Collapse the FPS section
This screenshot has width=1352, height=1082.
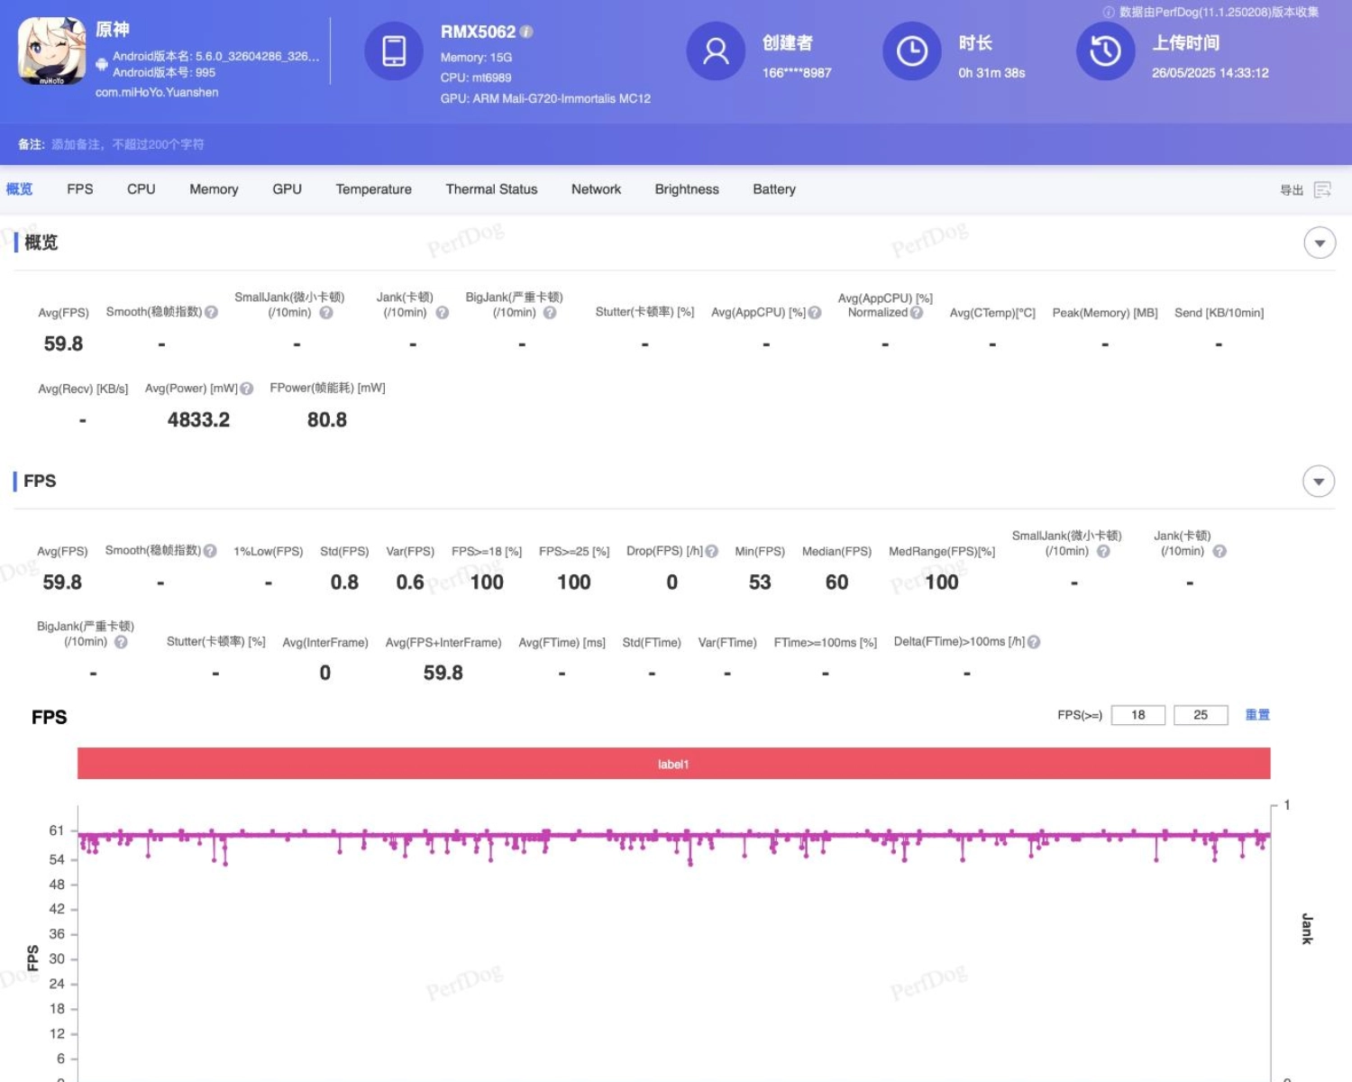click(x=1319, y=481)
